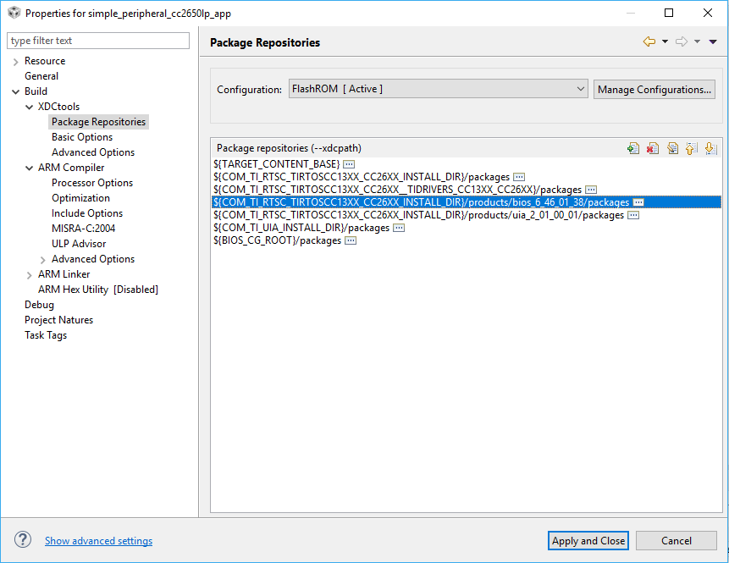Expand the Resource tree node
Screen dimensions: 729x563
coord(16,61)
